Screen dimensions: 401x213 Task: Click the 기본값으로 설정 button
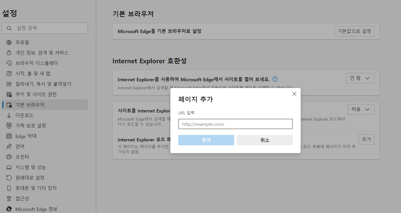pyautogui.click(x=354, y=31)
